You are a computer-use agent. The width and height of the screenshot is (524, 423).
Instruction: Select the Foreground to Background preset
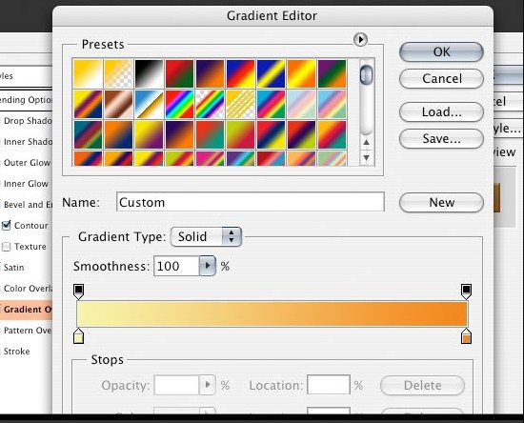(89, 74)
